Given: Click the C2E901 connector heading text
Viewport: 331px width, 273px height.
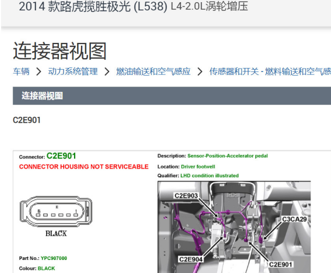Looking at the screenshot, I should [x=27, y=120].
